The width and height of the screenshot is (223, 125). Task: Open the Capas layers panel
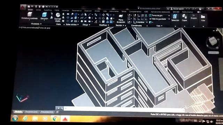point(184,18)
